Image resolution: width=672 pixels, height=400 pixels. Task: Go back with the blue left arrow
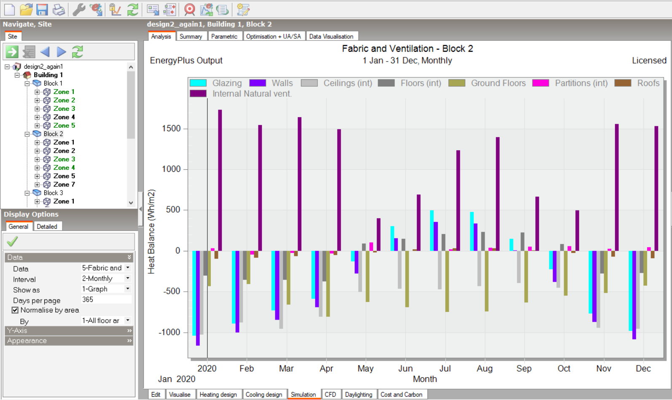click(x=45, y=52)
